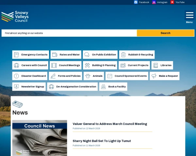
Task: Click the Building & Planning tools icon
Action: tap(87, 65)
